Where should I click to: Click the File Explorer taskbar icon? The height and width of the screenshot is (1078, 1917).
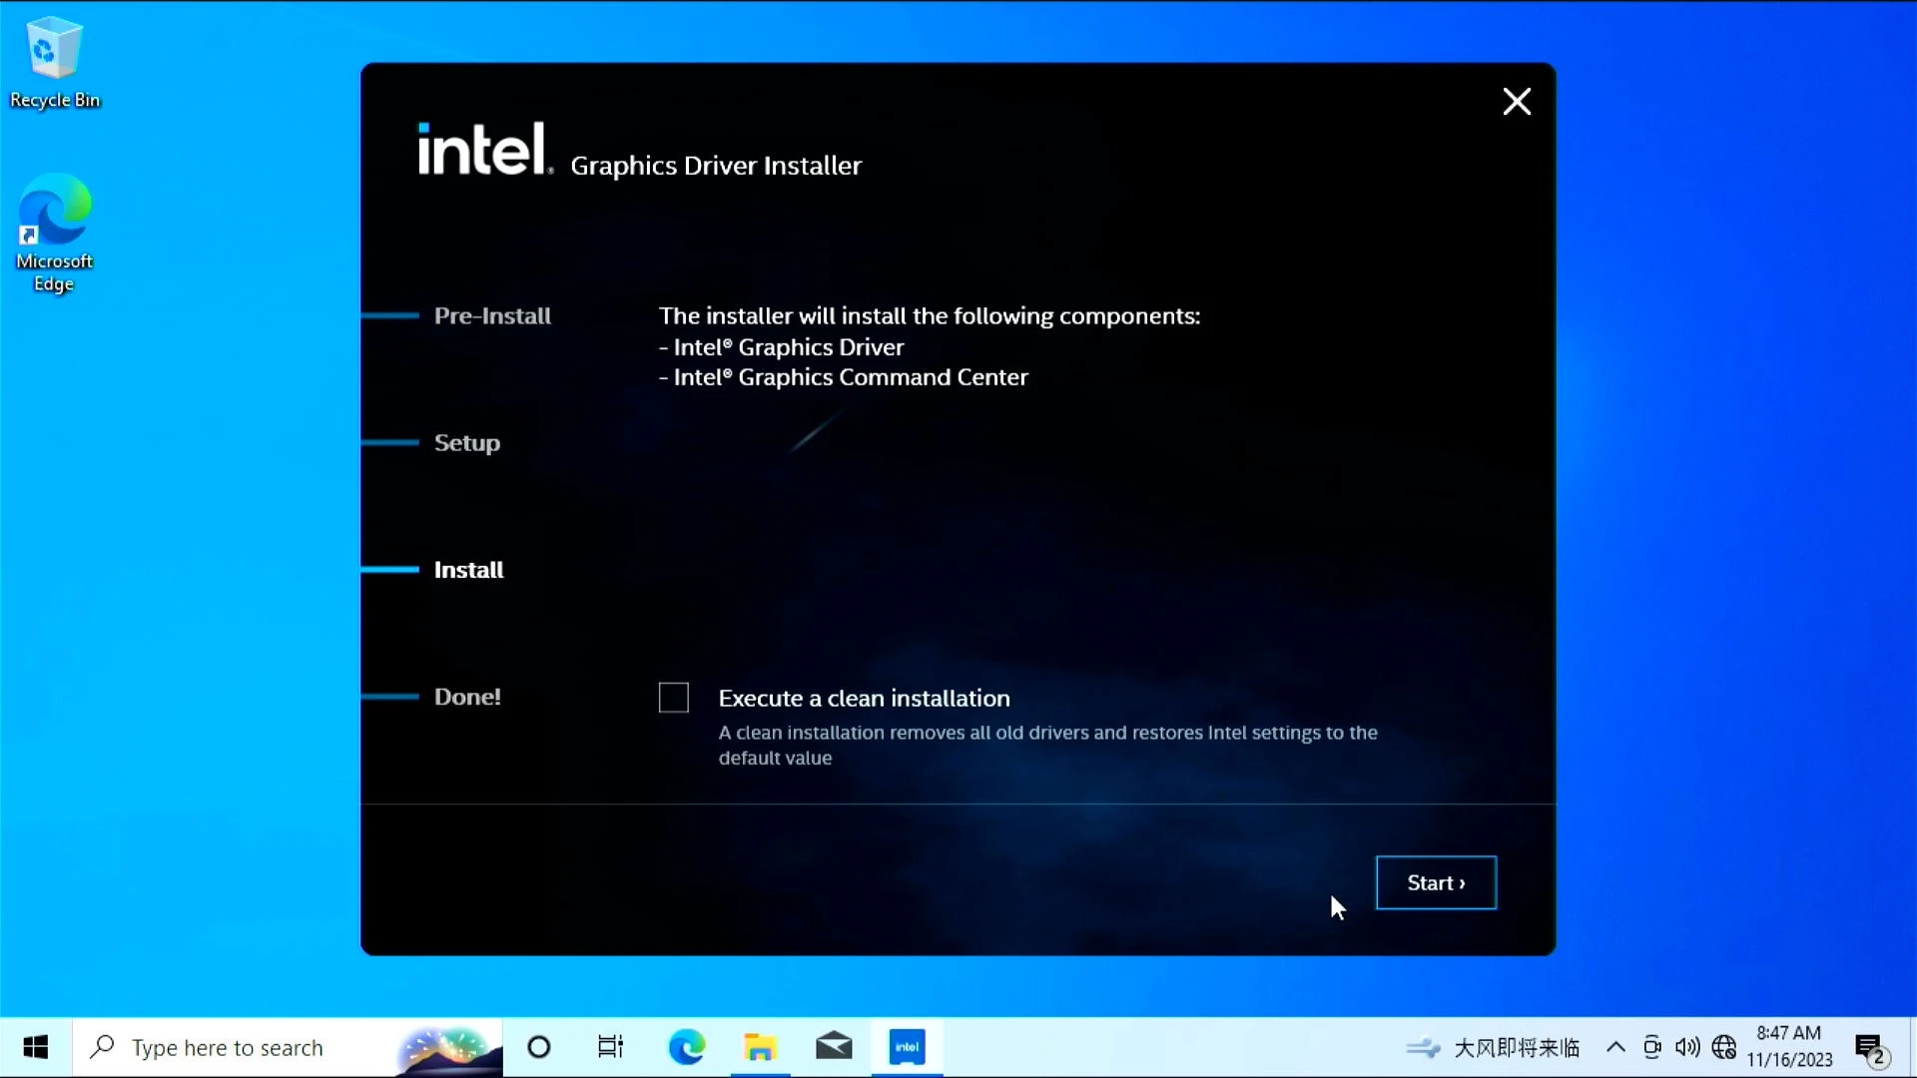tap(761, 1046)
